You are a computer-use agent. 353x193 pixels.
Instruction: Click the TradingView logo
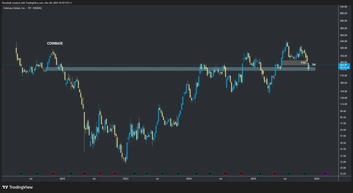[17, 187]
